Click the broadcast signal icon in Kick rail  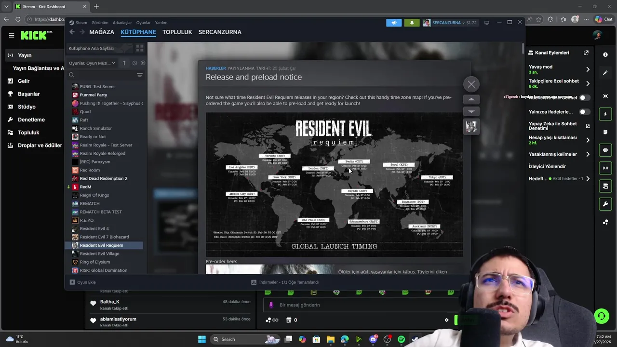(x=605, y=168)
